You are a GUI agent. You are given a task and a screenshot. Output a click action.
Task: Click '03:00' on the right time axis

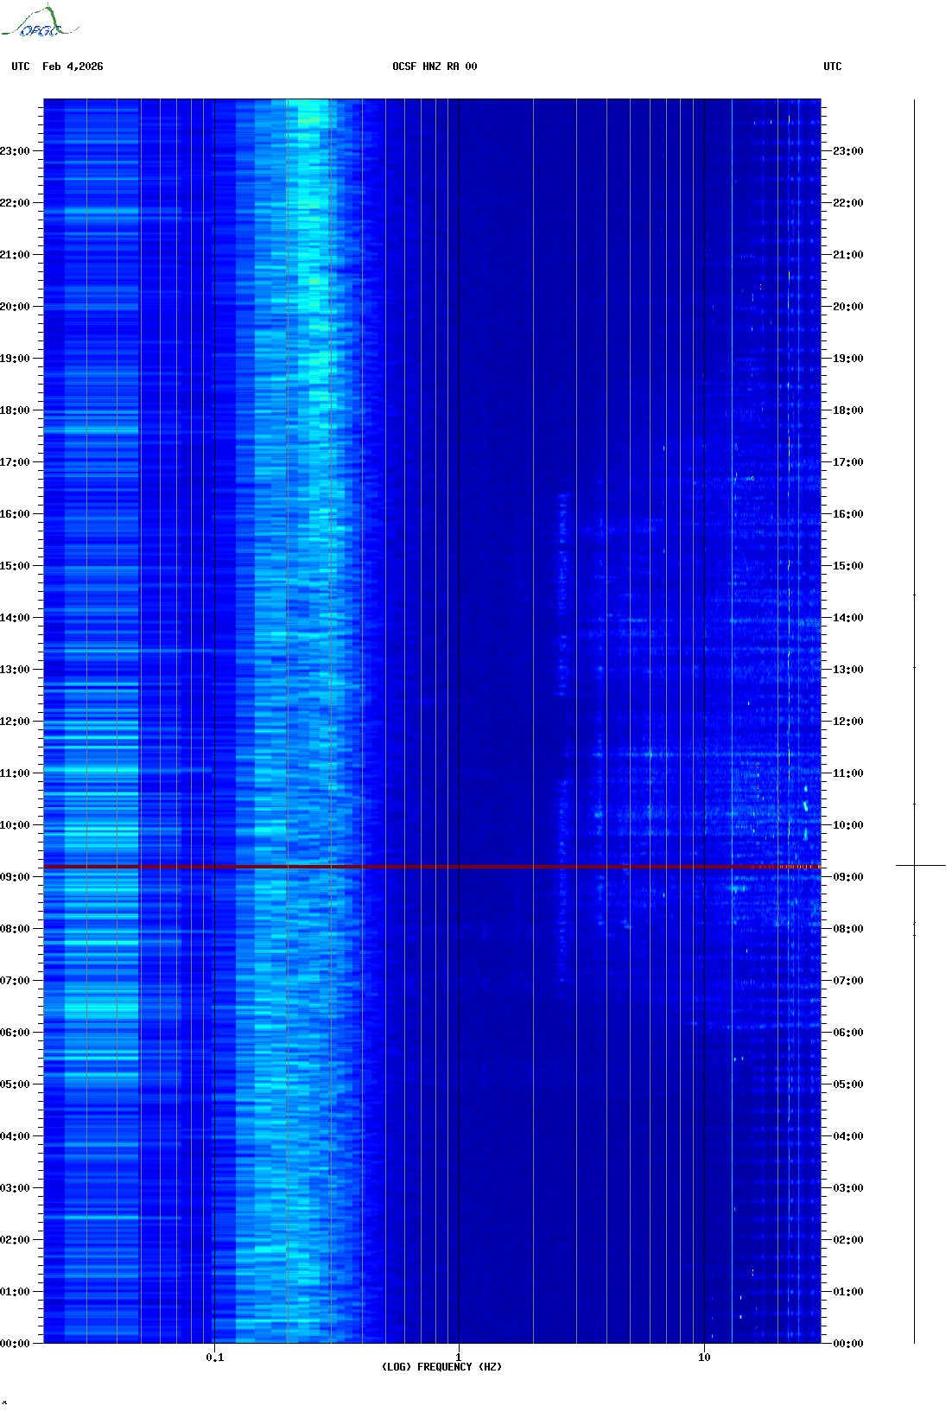click(x=848, y=1188)
